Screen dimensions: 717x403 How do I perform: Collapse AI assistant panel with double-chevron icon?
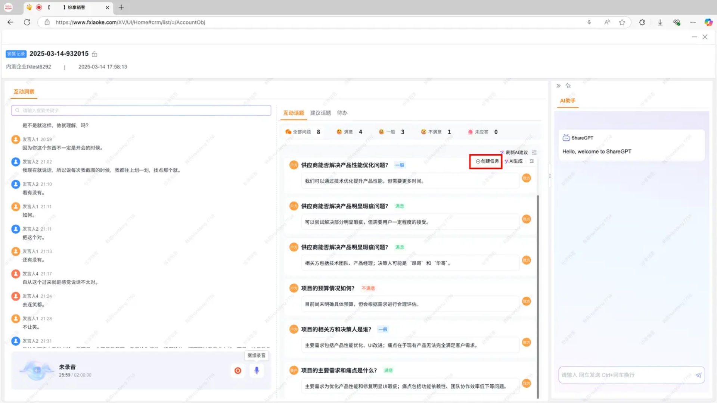tap(558, 86)
